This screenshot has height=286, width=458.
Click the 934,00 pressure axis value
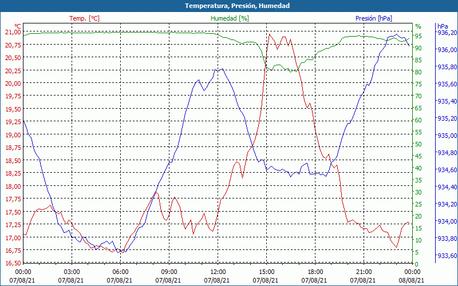(447, 221)
